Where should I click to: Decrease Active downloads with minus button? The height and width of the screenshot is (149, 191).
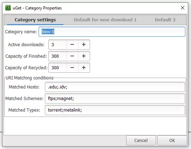72,45
